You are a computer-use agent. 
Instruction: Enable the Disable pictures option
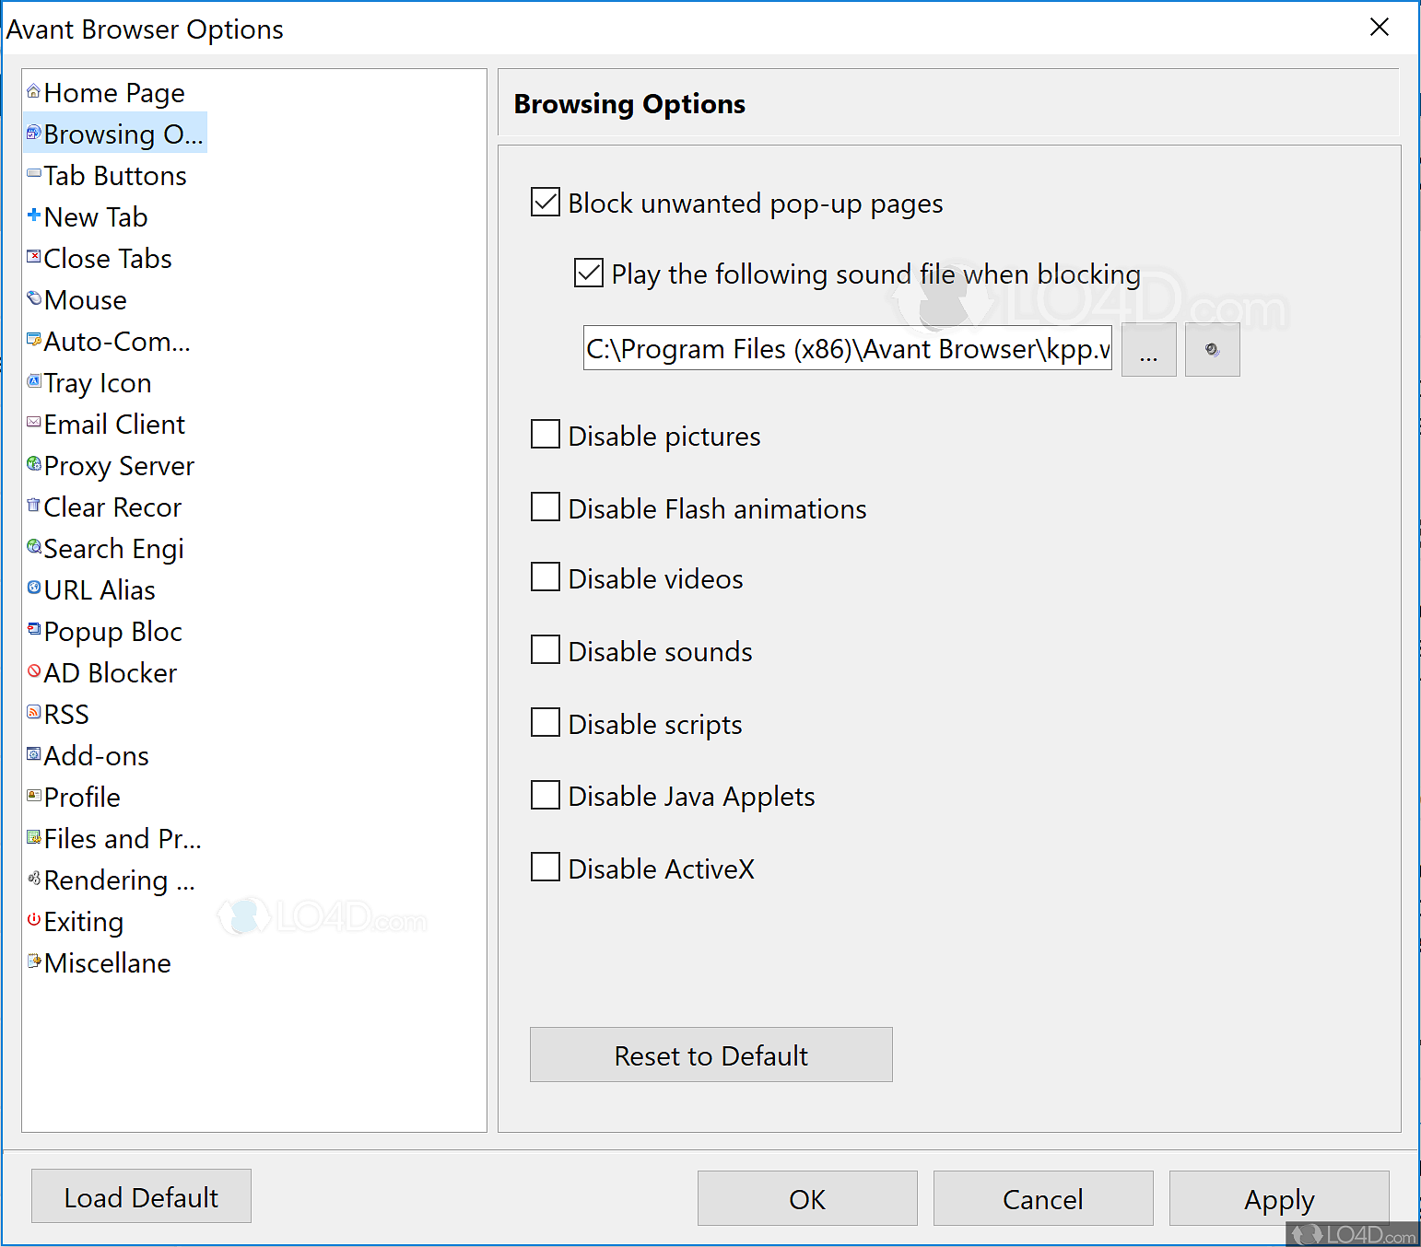click(x=545, y=434)
